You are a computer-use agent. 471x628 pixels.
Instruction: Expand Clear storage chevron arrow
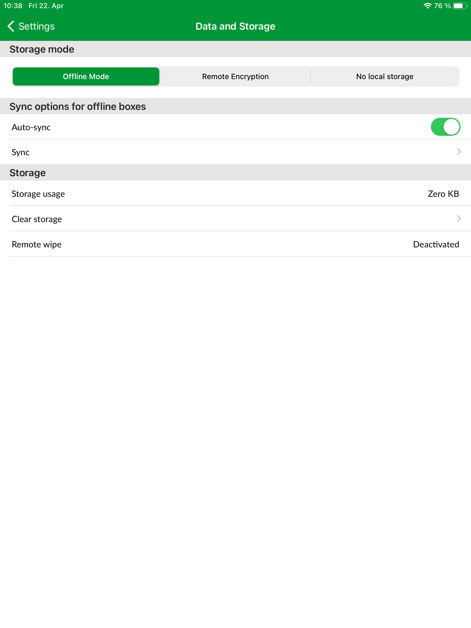pos(459,218)
